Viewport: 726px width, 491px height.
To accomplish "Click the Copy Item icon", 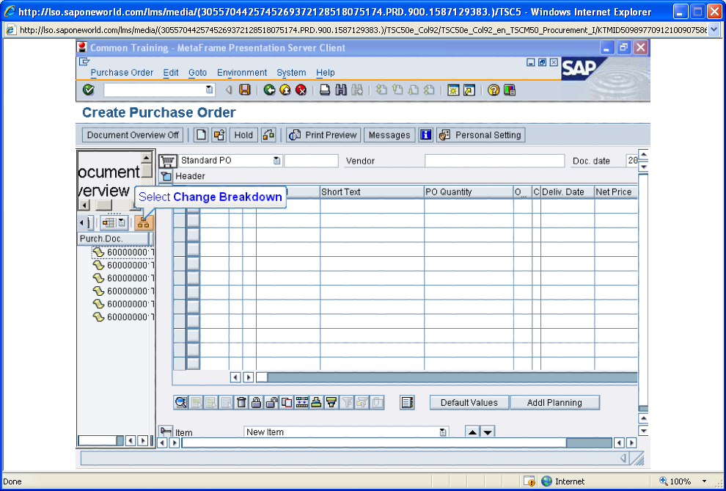I will point(287,402).
